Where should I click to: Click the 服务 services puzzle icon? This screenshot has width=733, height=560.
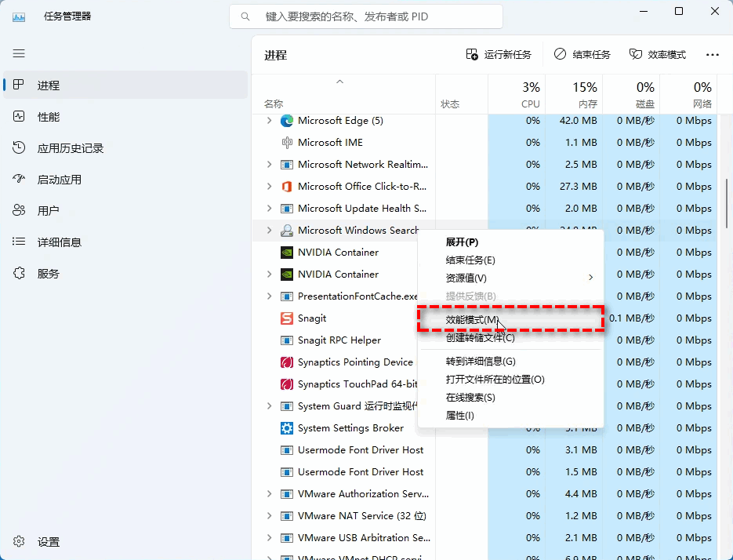(19, 273)
